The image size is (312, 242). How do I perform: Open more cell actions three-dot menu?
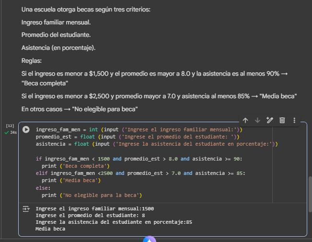click(294, 120)
